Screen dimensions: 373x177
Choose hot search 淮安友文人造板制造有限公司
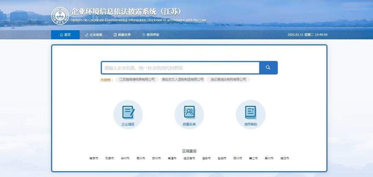(x=183, y=79)
